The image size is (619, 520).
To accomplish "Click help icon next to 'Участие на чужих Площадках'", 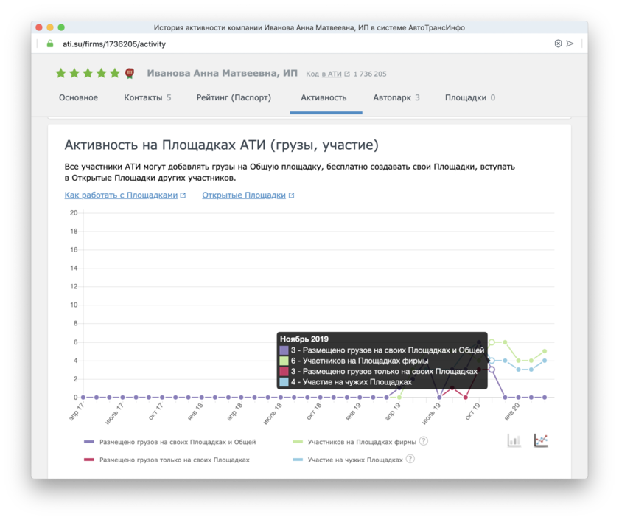I will pyautogui.click(x=410, y=460).
